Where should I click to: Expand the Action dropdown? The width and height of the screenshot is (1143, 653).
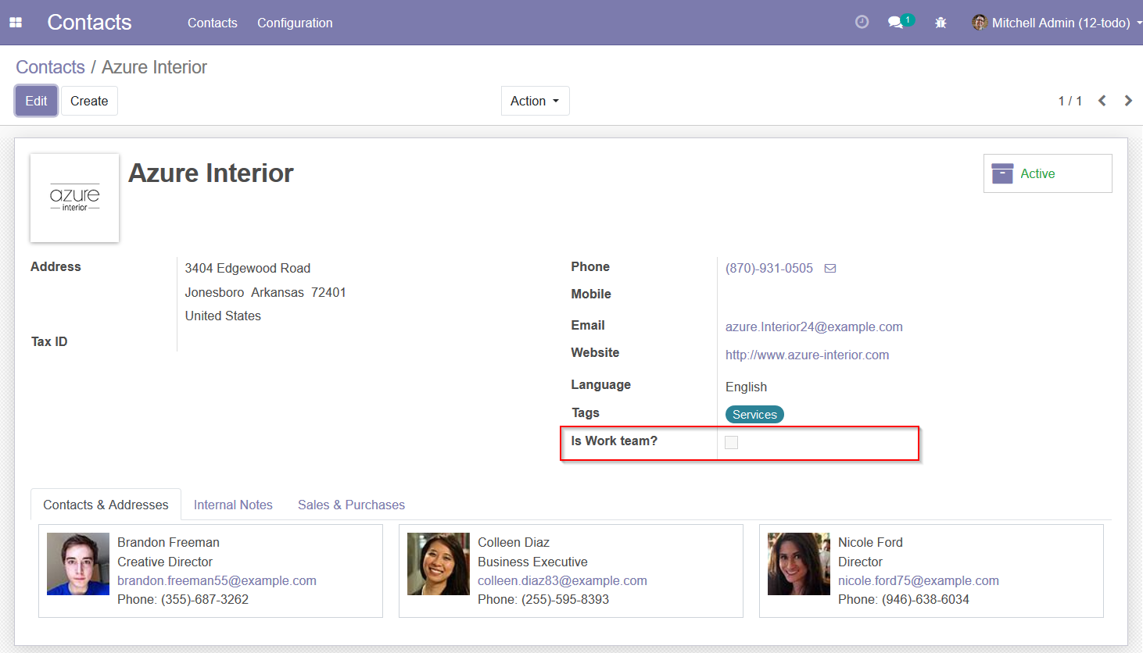coord(535,101)
